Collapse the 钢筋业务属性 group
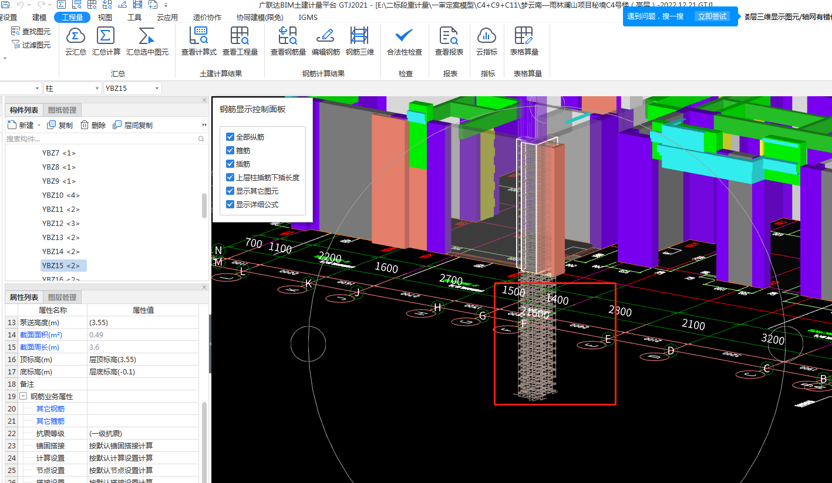832x483 pixels. [23, 396]
